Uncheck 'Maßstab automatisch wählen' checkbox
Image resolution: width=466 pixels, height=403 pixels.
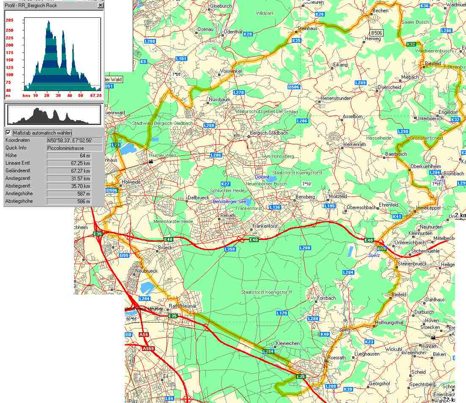pyautogui.click(x=8, y=132)
